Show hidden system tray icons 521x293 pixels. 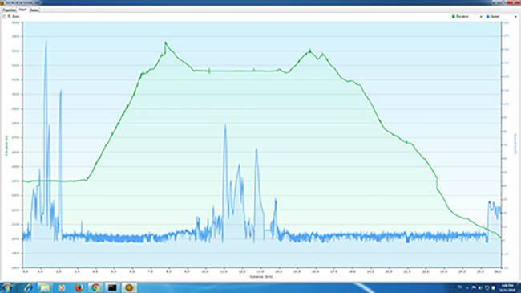coord(467,287)
